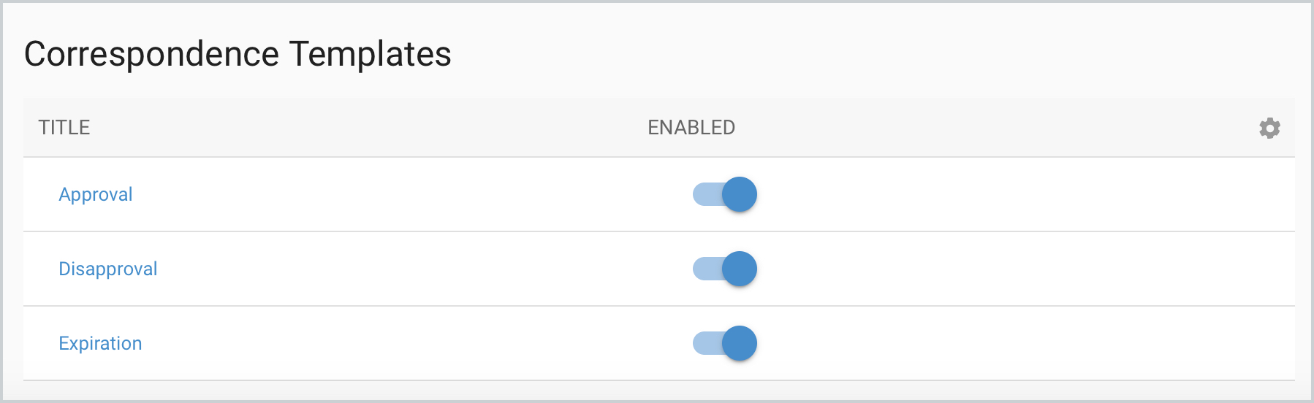
Task: Select the Disapproval row's empty right side
Action: coord(1023,269)
